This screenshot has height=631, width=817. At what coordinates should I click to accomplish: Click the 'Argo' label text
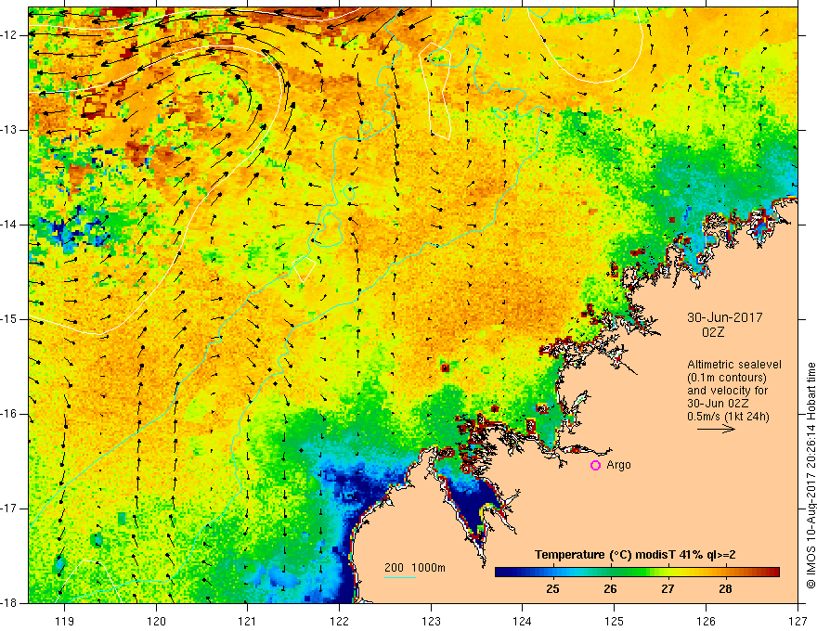click(618, 465)
